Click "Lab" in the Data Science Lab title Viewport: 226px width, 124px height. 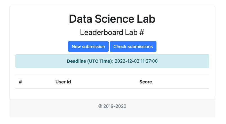pyautogui.click(x=146, y=19)
